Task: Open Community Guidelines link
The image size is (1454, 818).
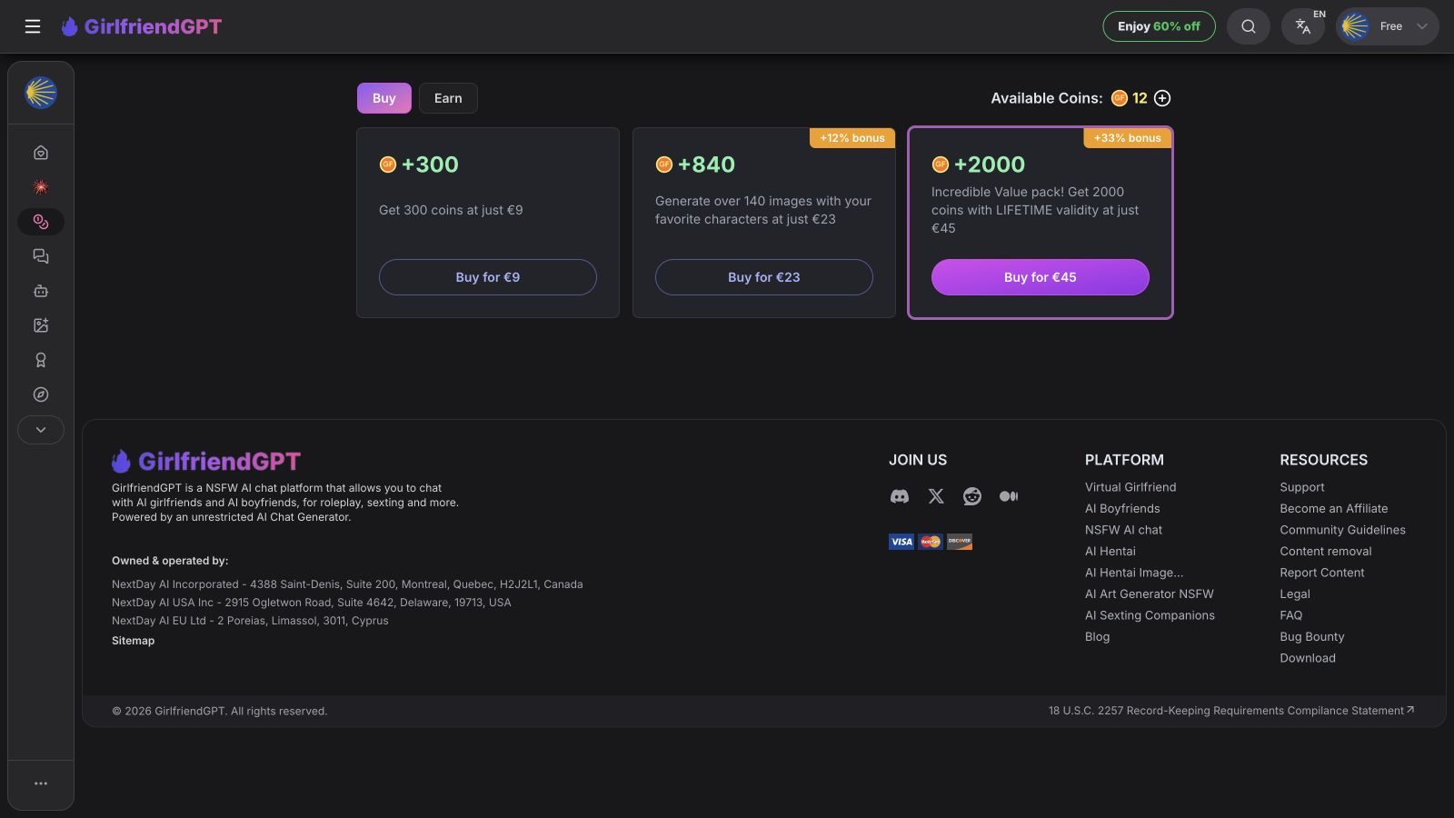Action: click(1342, 530)
